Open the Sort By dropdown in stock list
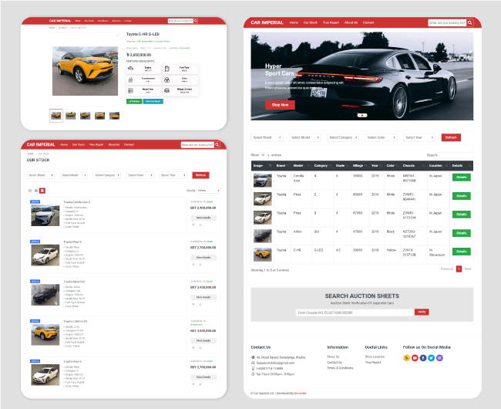Screen dimensions: 501x409 click(208, 190)
